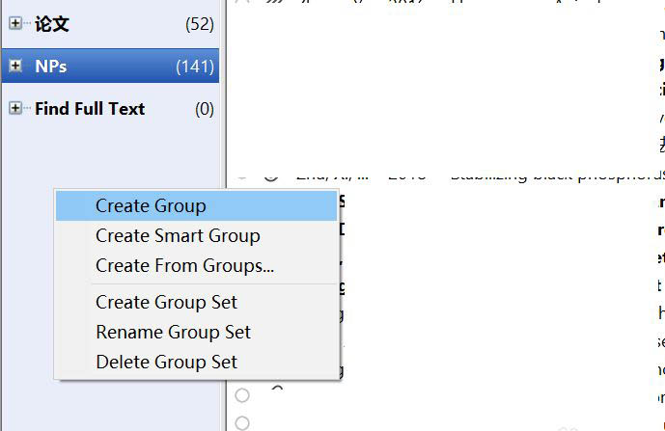
Task: Expand the 论文 group set
Action: click(x=15, y=24)
